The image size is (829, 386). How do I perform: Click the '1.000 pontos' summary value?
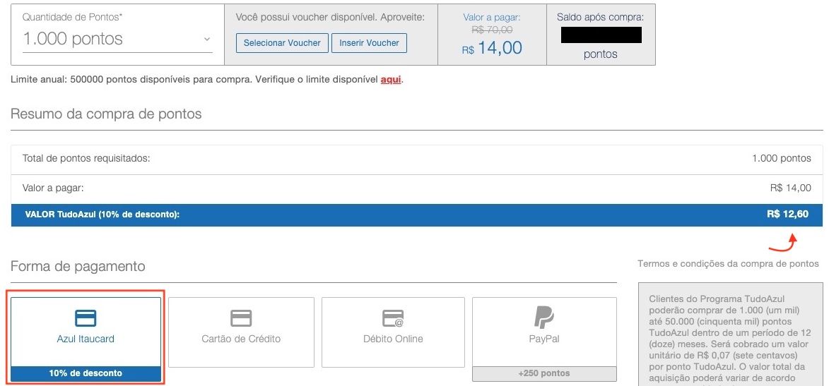[782, 158]
